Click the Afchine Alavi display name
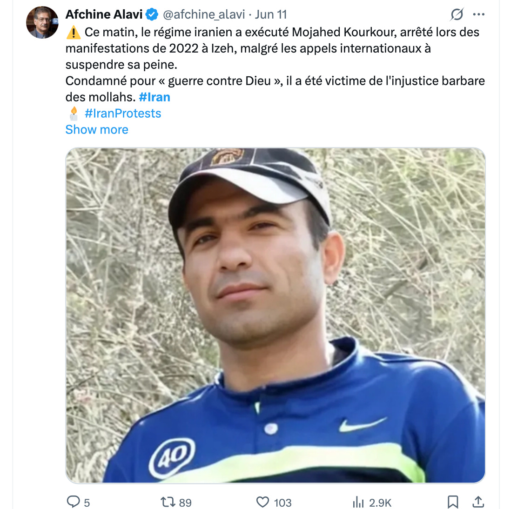The height and width of the screenshot is (509, 524). (x=104, y=14)
